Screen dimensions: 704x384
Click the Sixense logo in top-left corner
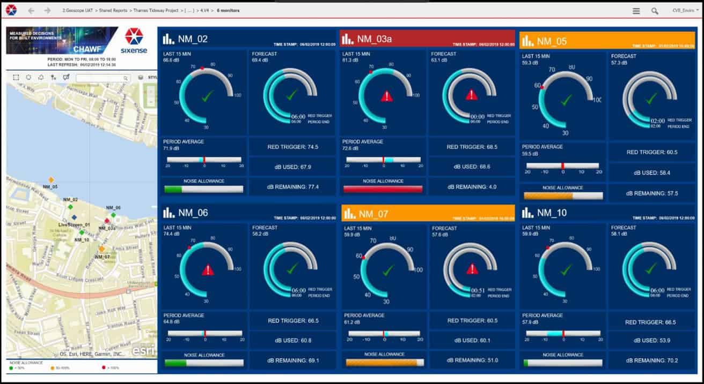(11, 10)
